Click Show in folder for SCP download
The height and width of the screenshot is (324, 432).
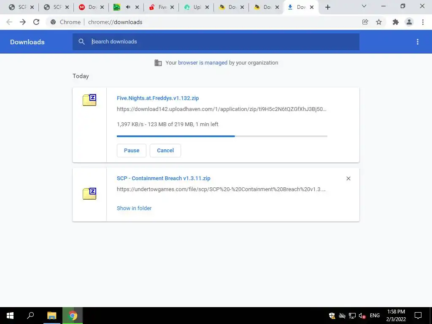pyautogui.click(x=134, y=208)
